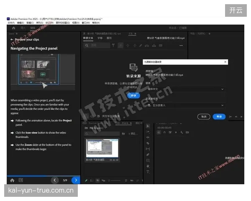The width and height of the screenshot is (251, 201).
Task: Click the Project panel search field
Action: 102,134
